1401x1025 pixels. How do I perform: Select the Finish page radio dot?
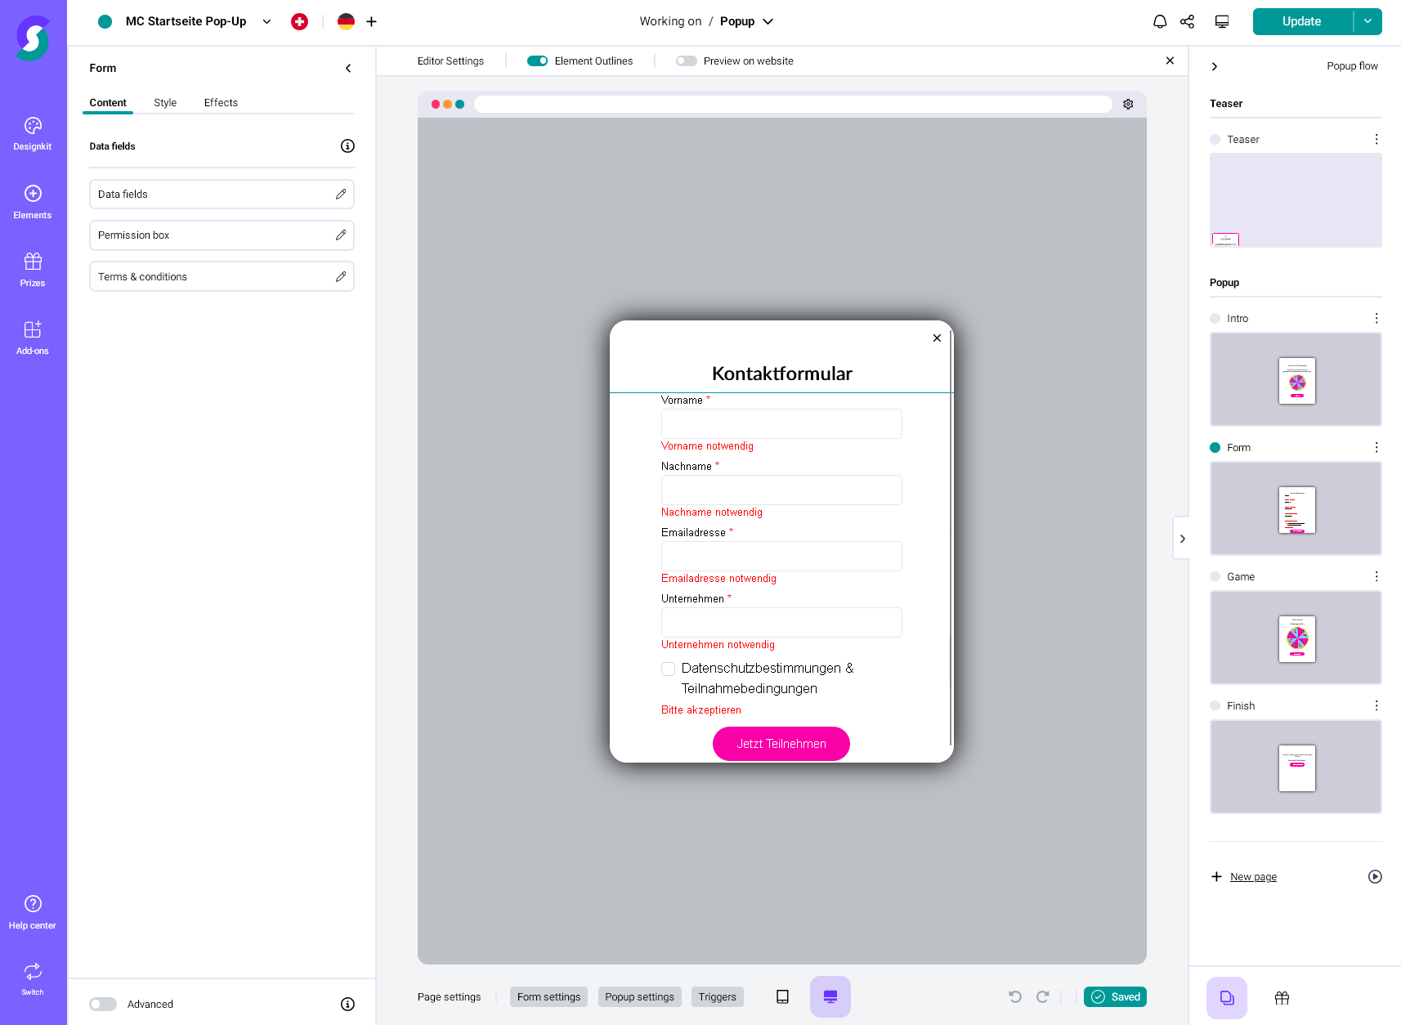(1215, 706)
